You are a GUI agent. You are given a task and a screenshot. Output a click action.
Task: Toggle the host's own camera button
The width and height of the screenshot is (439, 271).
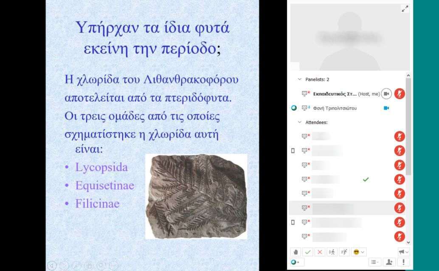coord(386,94)
